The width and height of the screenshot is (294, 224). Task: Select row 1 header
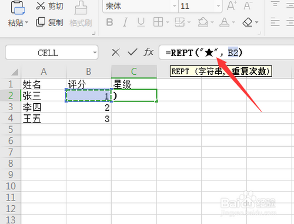coord(11,84)
